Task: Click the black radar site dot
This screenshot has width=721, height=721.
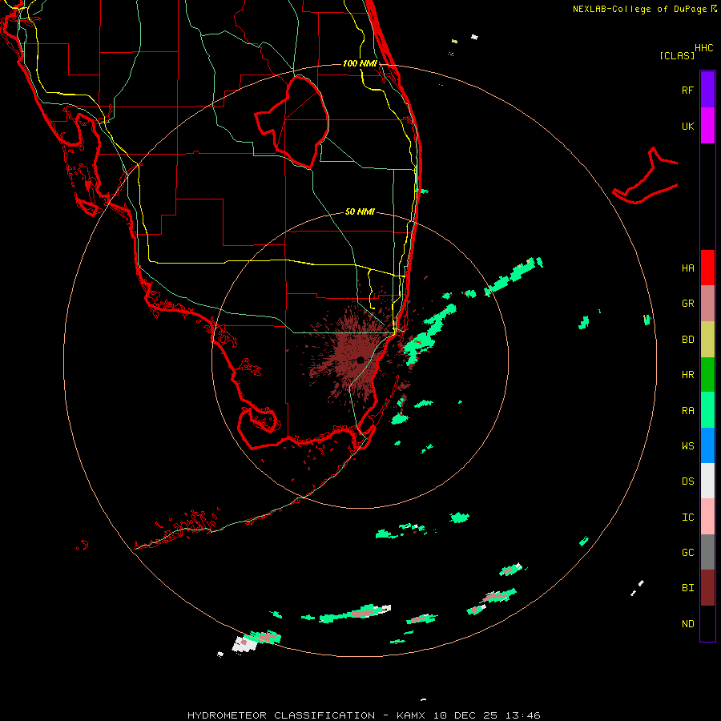Action: 360,360
